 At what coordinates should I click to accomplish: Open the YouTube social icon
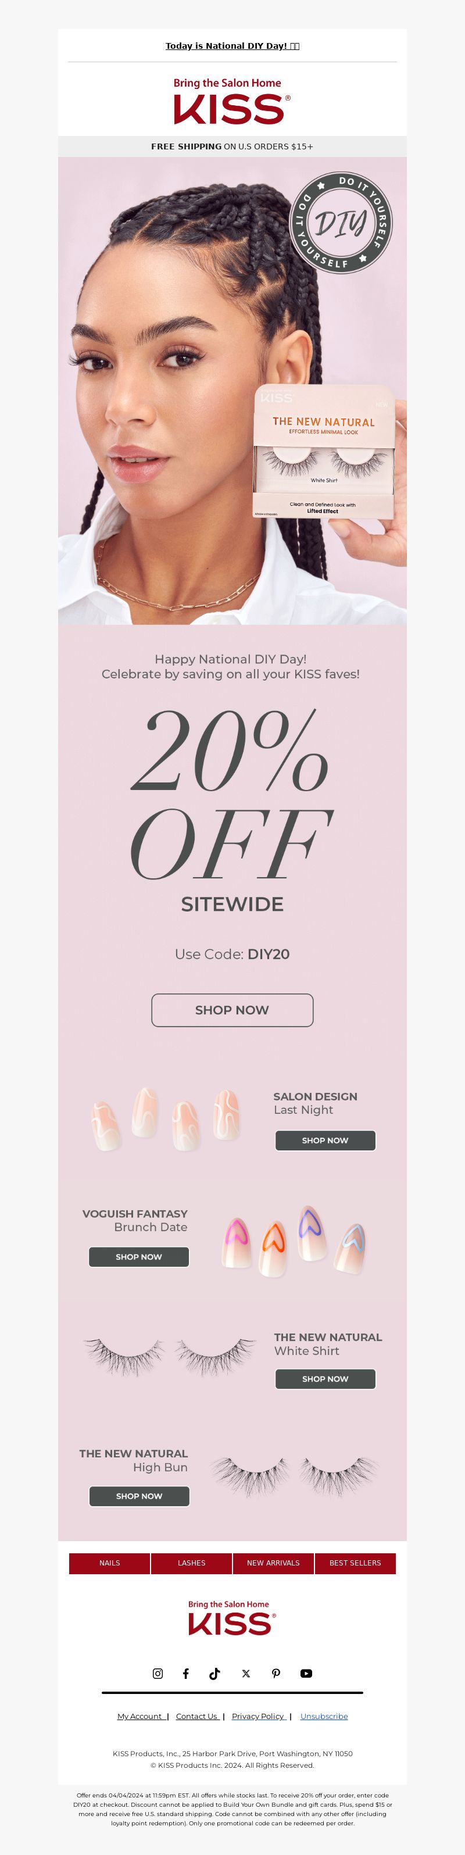tap(306, 1674)
